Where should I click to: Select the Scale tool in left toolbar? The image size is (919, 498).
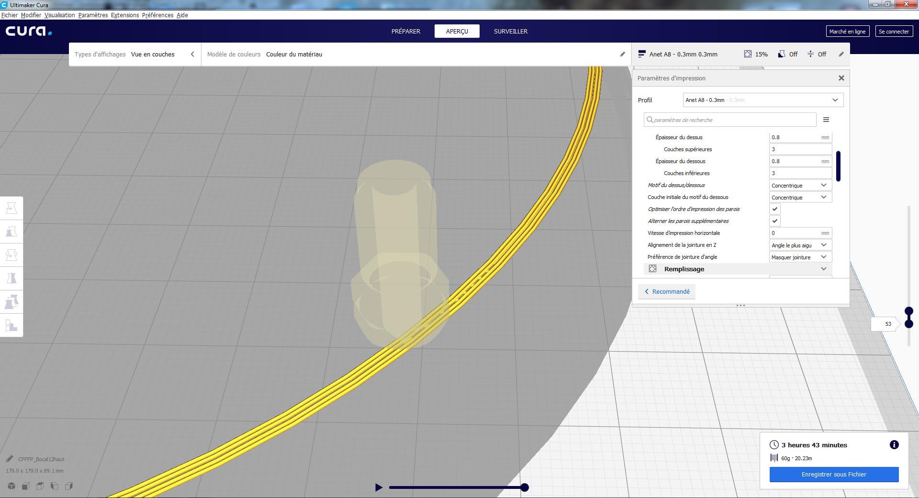click(11, 232)
